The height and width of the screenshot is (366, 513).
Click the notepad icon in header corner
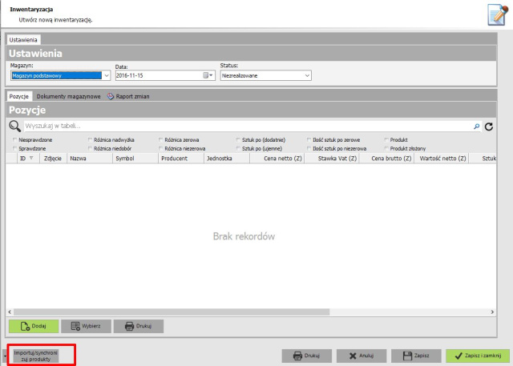[x=498, y=14]
